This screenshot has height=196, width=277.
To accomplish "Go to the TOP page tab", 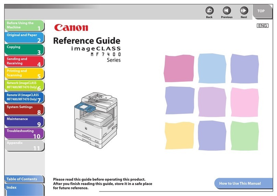I will [x=262, y=11].
